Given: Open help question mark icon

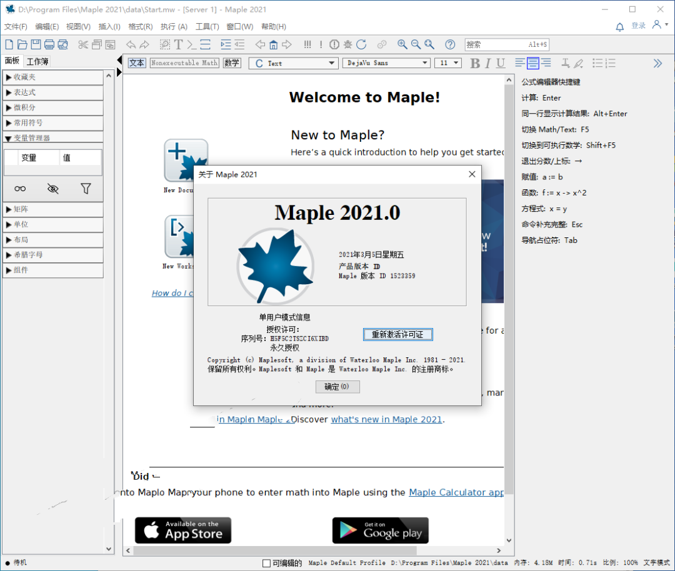Looking at the screenshot, I should coord(450,44).
